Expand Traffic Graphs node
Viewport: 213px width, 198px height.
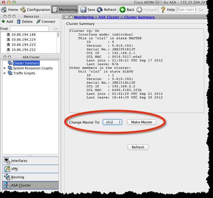[5, 73]
